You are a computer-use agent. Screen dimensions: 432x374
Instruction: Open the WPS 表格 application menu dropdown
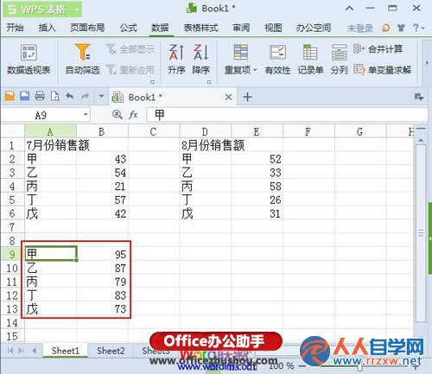77,10
